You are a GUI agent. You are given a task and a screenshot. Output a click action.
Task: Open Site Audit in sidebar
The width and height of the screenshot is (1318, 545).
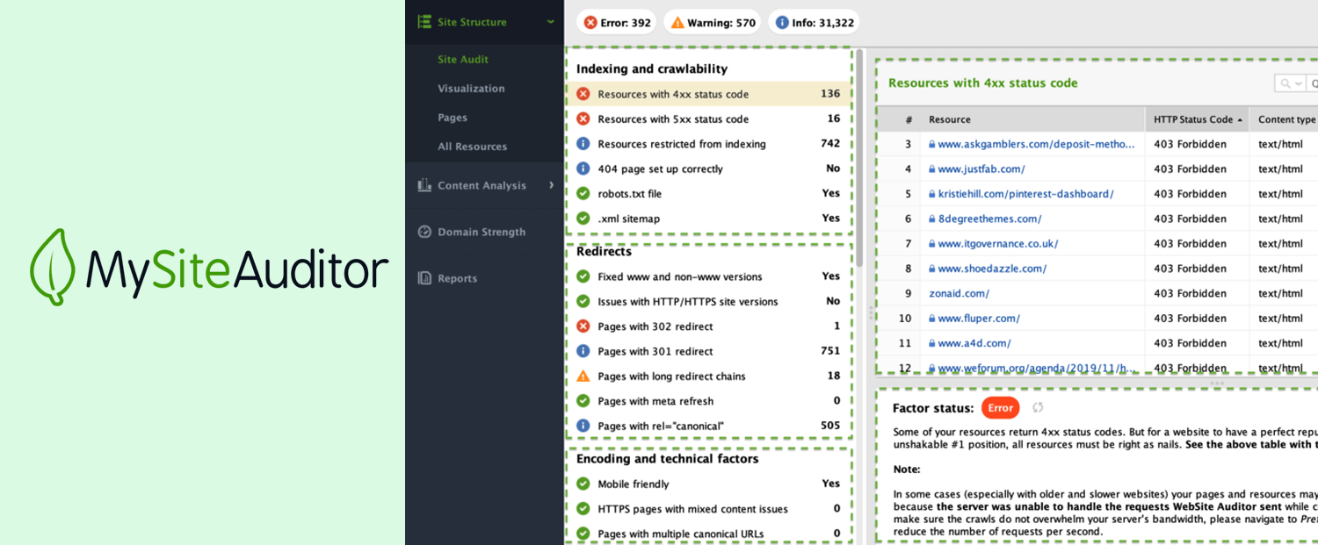tap(463, 60)
